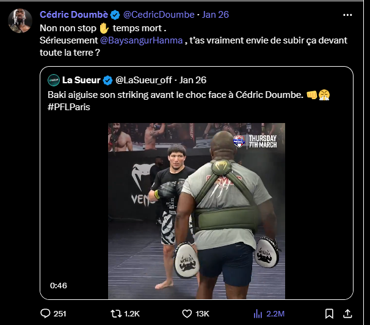Open Cédric Doumbè's profile avatar
This screenshot has height=325, width=370.
pyautogui.click(x=20, y=21)
